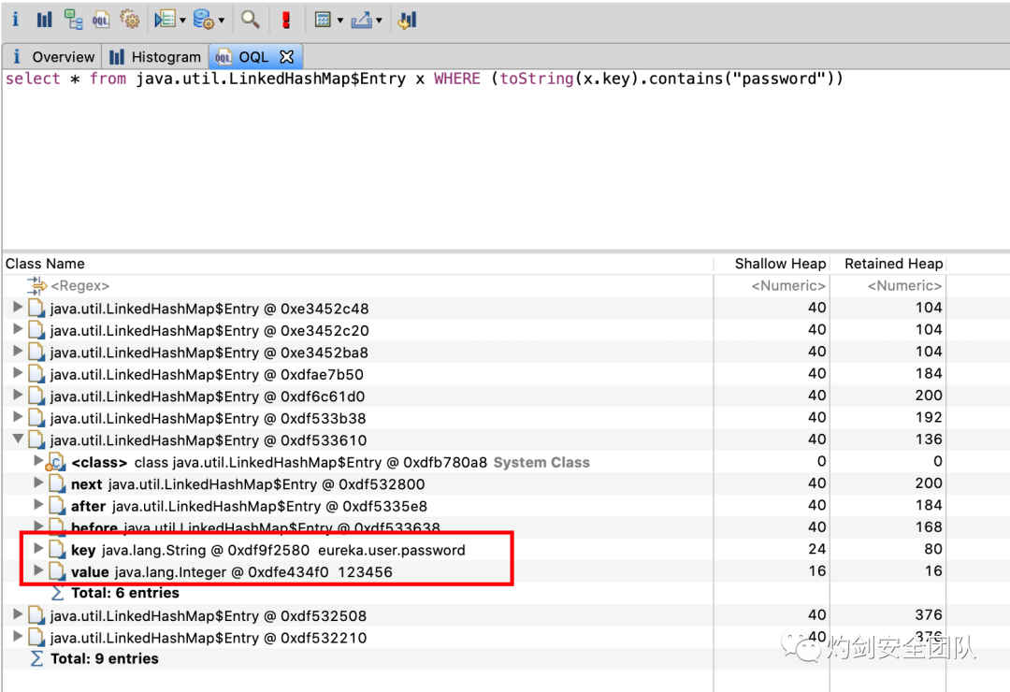Open Object Query Language studio toolbar icon

pos(101,20)
